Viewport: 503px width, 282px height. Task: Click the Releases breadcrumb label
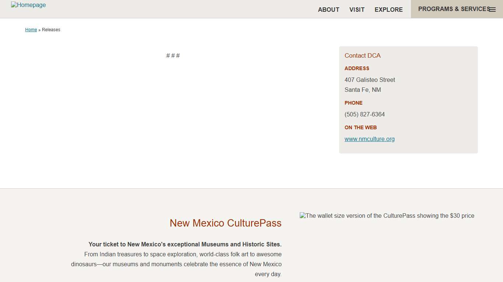51,30
